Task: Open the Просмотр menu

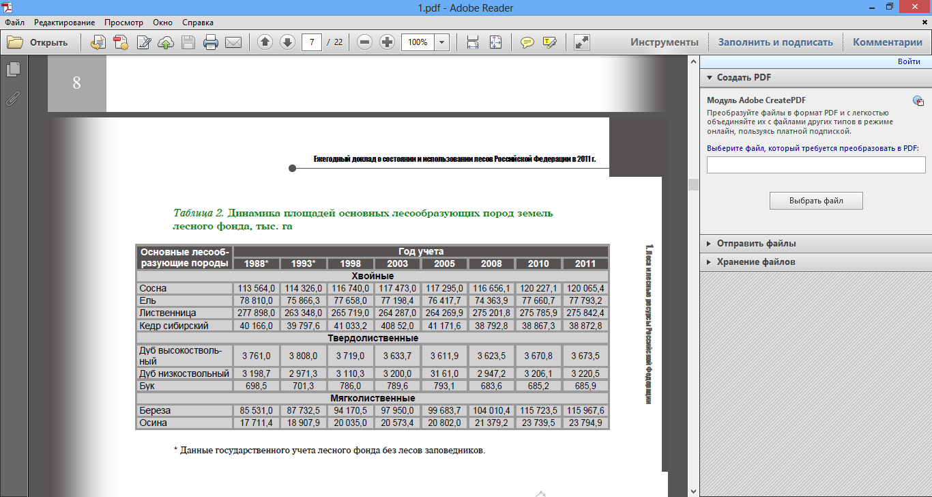Action: click(x=125, y=23)
